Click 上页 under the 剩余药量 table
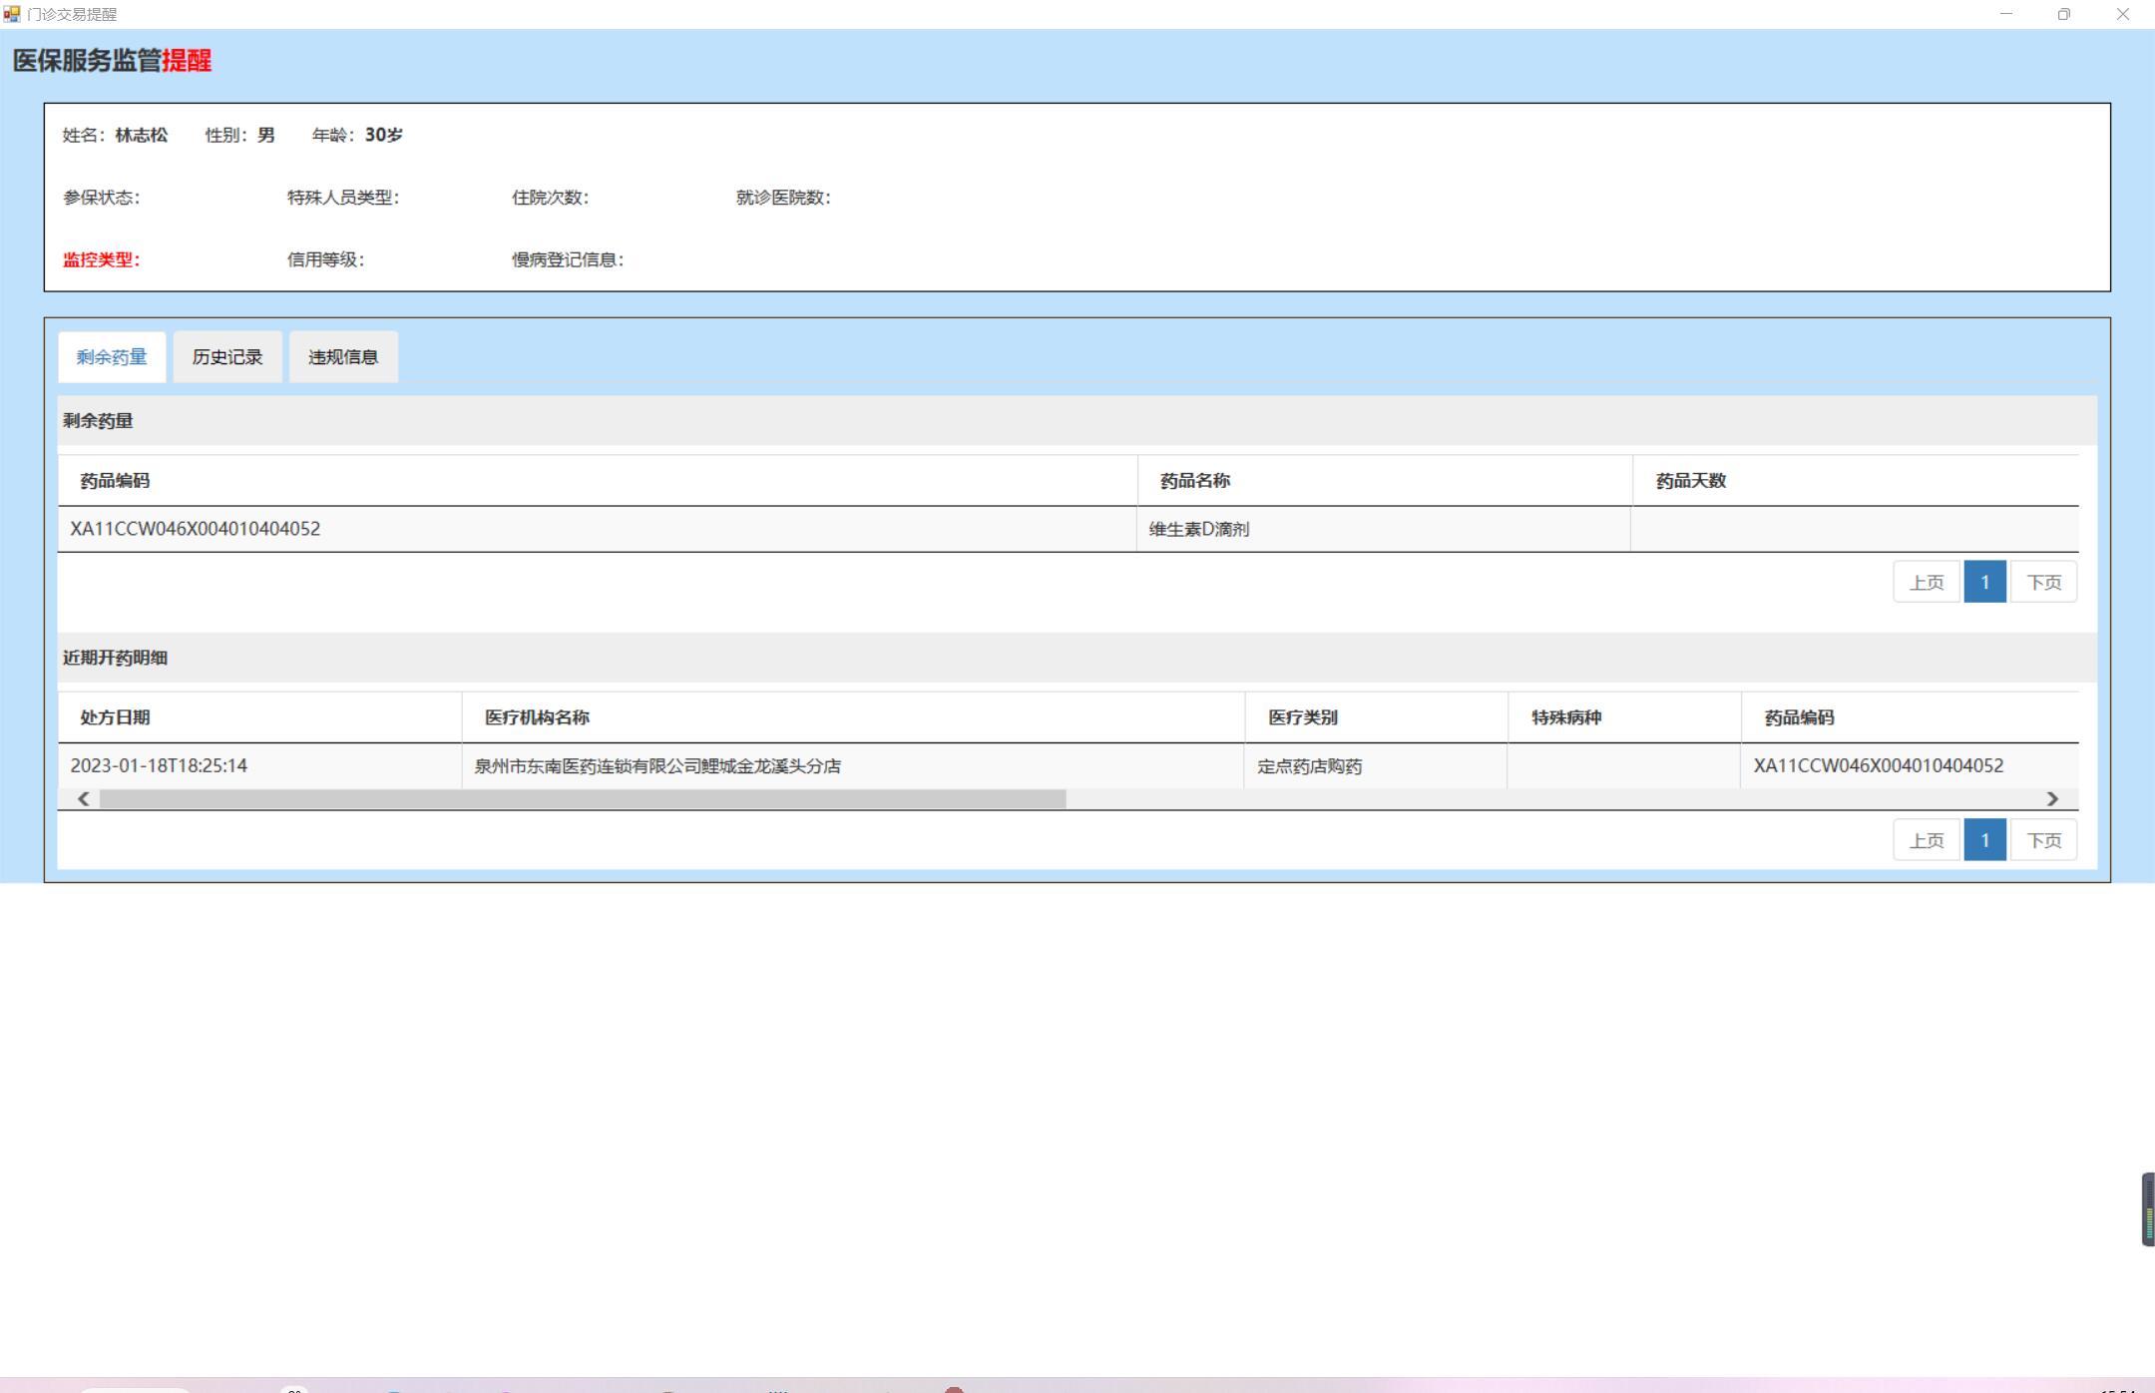Viewport: 2155px width, 1393px height. (1926, 583)
